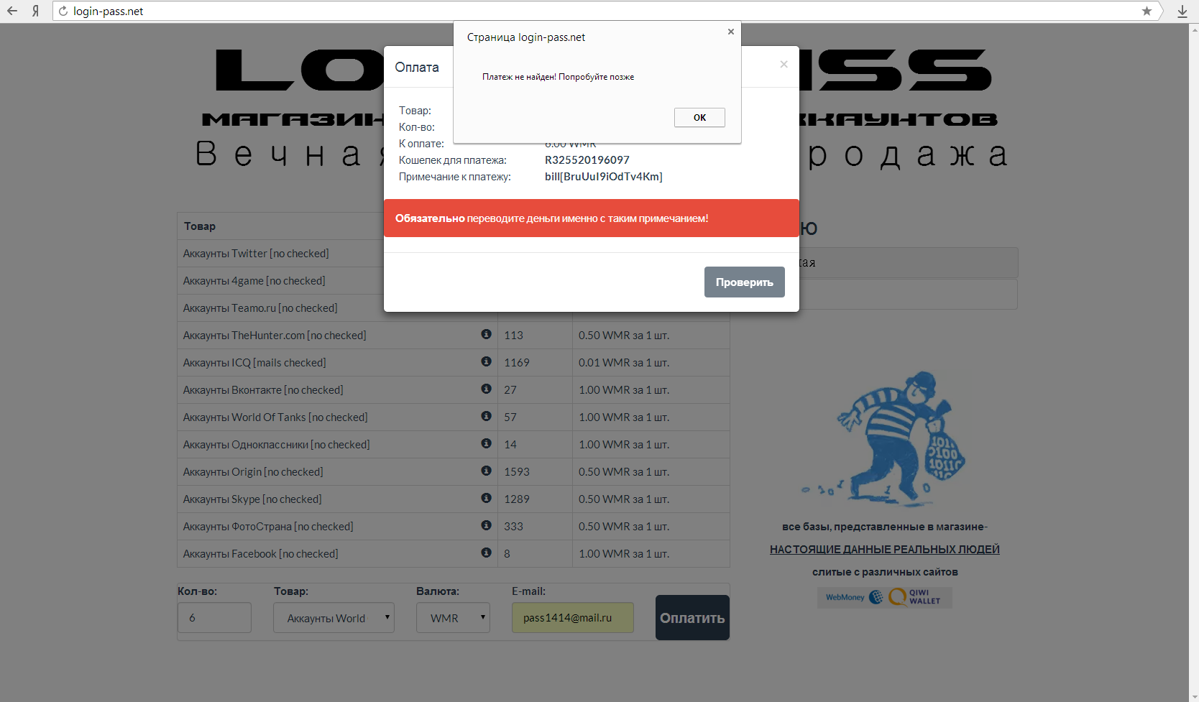Click the quantity value "333"
Image resolution: width=1199 pixels, height=702 pixels.
(514, 527)
